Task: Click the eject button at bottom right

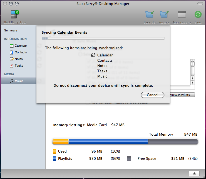Action: coord(194,174)
